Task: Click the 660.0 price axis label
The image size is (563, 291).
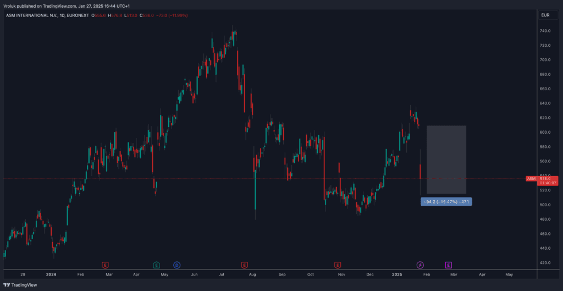Action: click(545, 89)
